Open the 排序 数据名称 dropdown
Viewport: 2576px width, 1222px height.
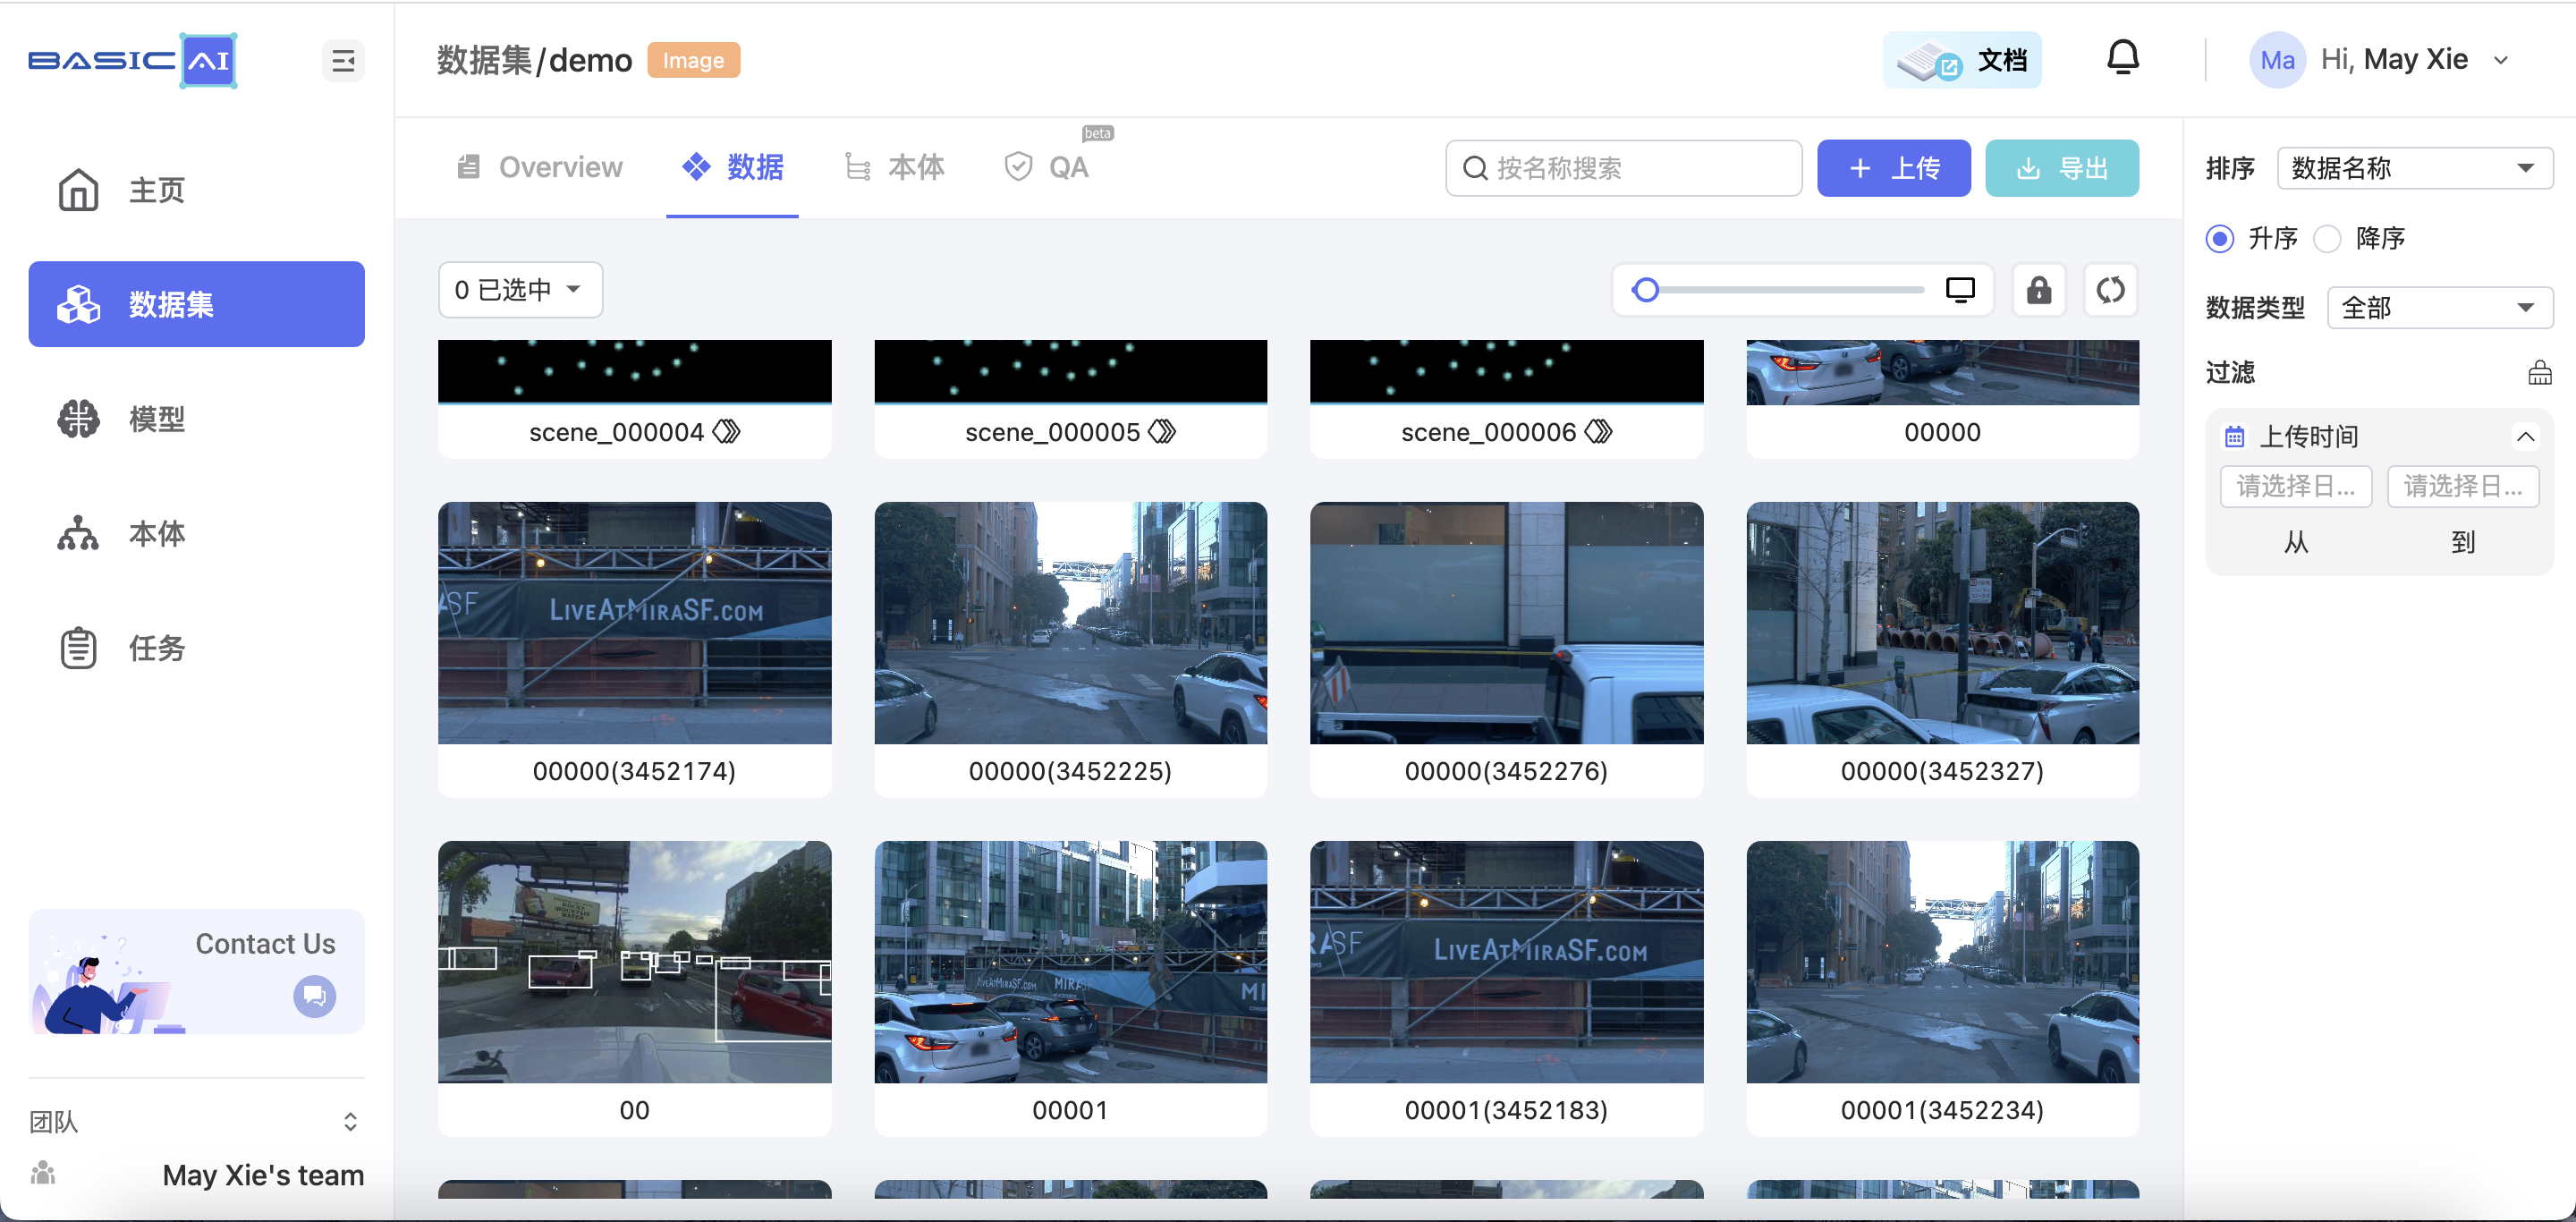[2414, 168]
